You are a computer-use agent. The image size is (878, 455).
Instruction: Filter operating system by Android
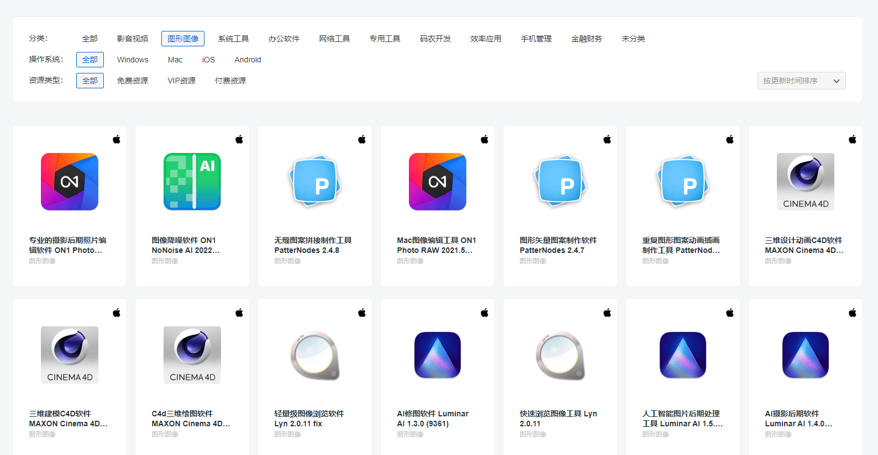tap(248, 60)
